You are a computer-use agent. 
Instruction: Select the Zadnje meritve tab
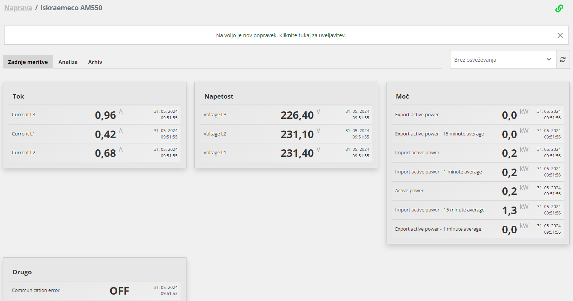[x=28, y=62]
